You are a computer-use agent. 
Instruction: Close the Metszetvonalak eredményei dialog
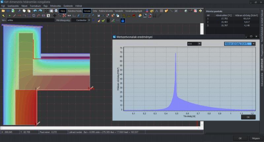[x=256, y=36]
